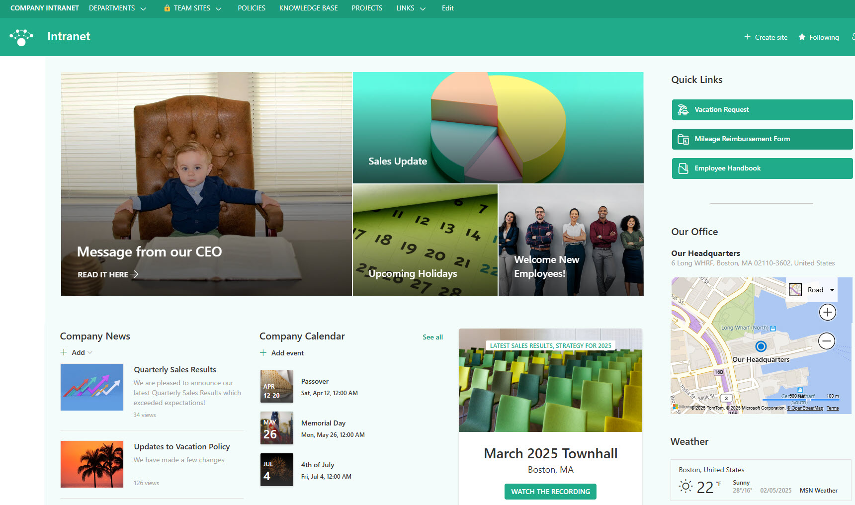Image resolution: width=855 pixels, height=505 pixels.
Task: Open the Quarterly Sales Results news thumbnail
Action: click(92, 387)
